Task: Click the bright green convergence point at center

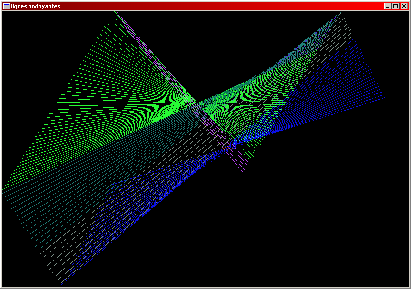Action: [x=193, y=101]
